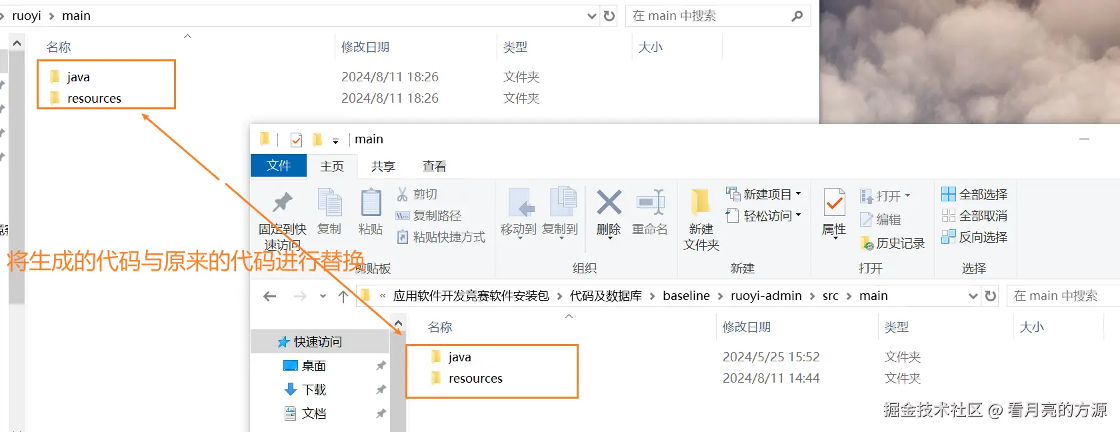
Task: Click Invert selection (反向选择)
Action: [x=974, y=237]
